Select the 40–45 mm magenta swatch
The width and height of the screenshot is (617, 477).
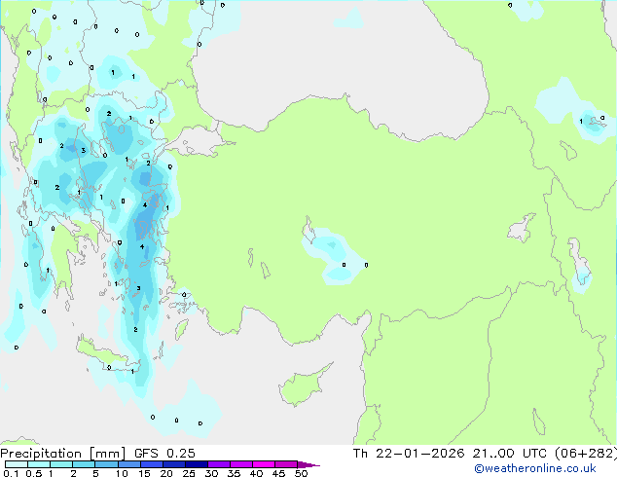click(264, 464)
